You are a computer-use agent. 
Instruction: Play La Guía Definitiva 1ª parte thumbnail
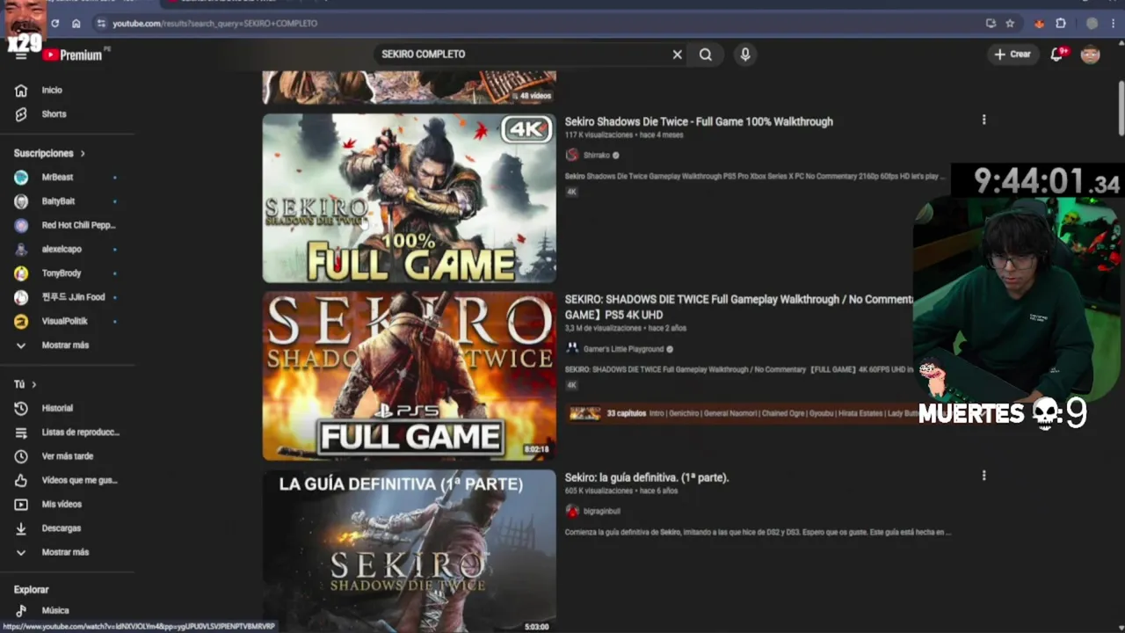pyautogui.click(x=409, y=551)
